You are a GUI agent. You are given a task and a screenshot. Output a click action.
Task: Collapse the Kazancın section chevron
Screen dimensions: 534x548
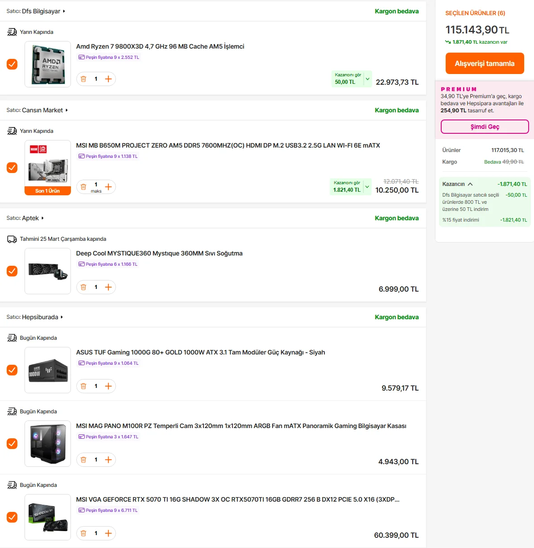470,184
